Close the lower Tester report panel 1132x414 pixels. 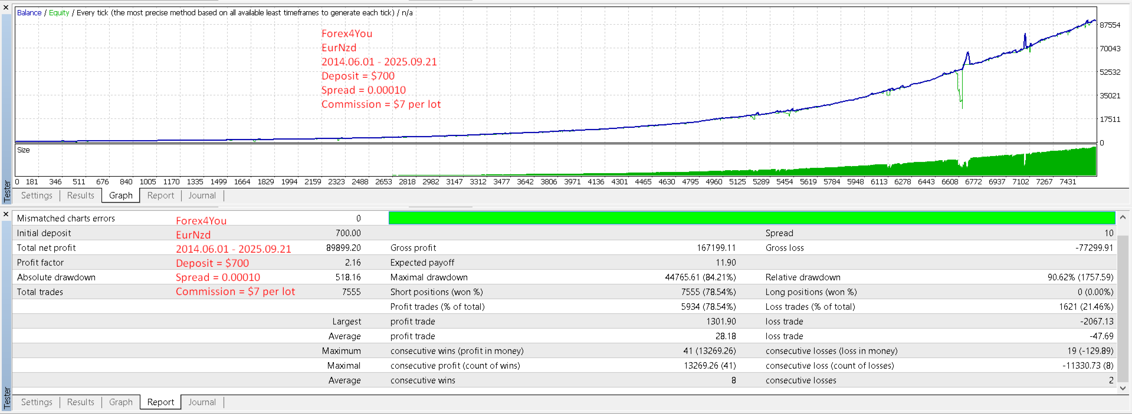click(x=6, y=214)
